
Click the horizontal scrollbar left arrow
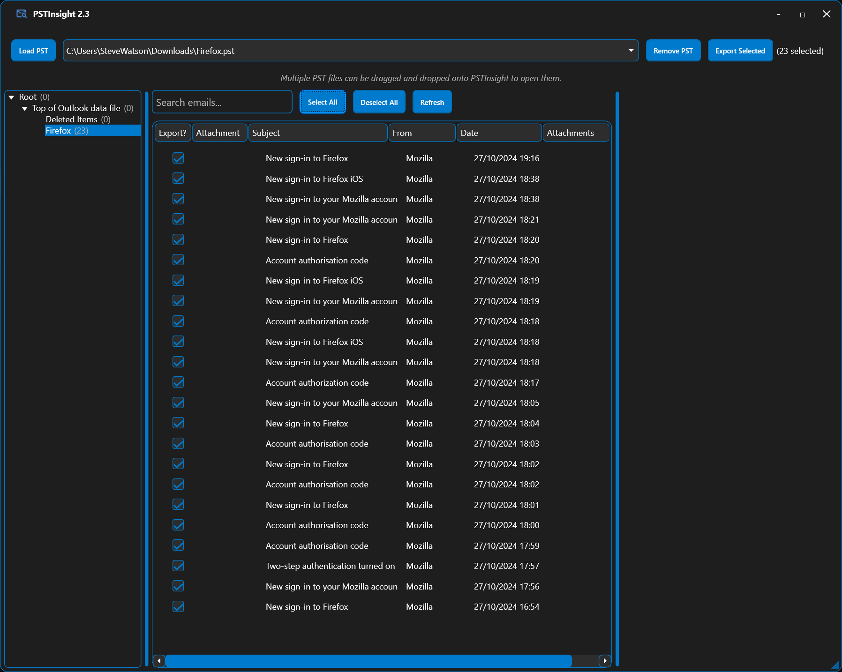coord(159,661)
